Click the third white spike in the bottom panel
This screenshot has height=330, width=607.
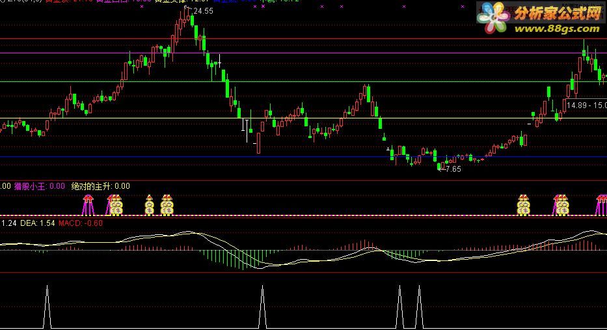click(x=400, y=307)
